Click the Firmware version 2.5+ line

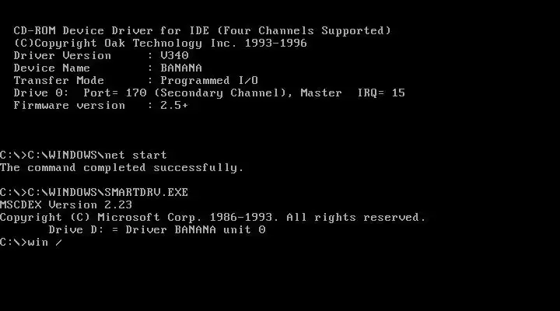[x=101, y=105]
